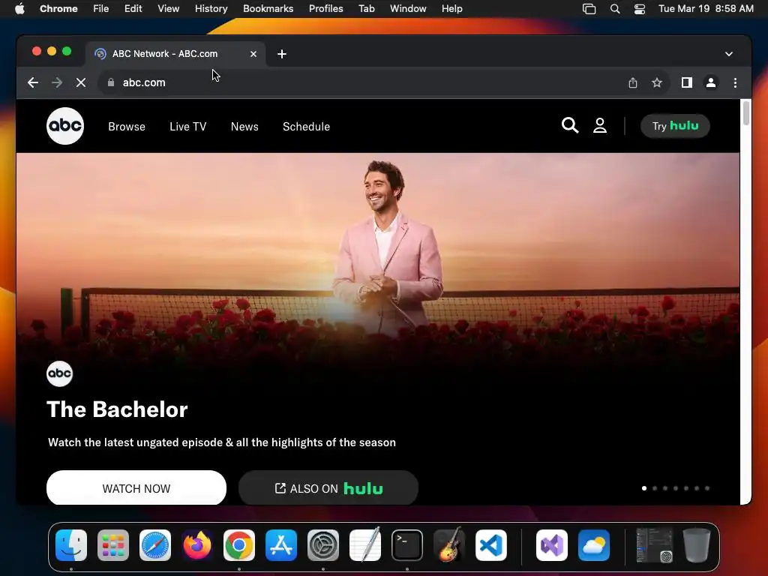
Task: Launch GarageBand from the dock
Action: pyautogui.click(x=449, y=545)
